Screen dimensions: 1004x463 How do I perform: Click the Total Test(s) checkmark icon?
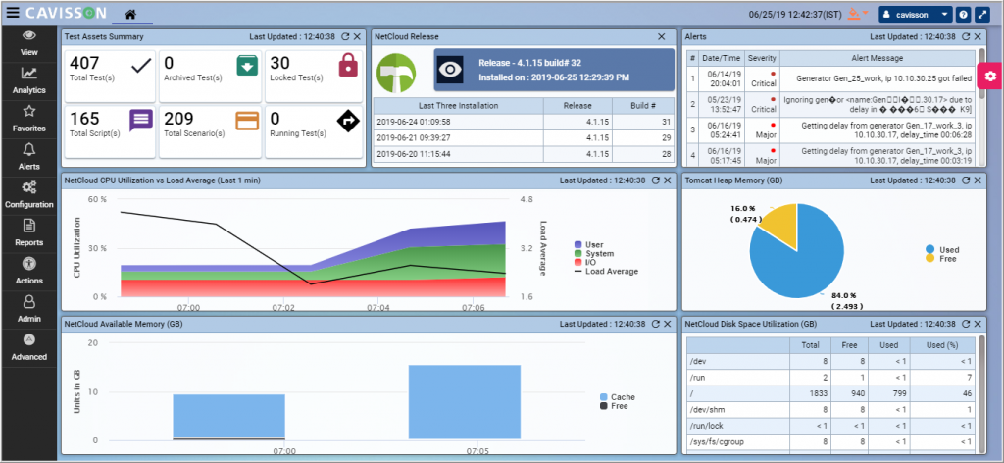[x=140, y=65]
